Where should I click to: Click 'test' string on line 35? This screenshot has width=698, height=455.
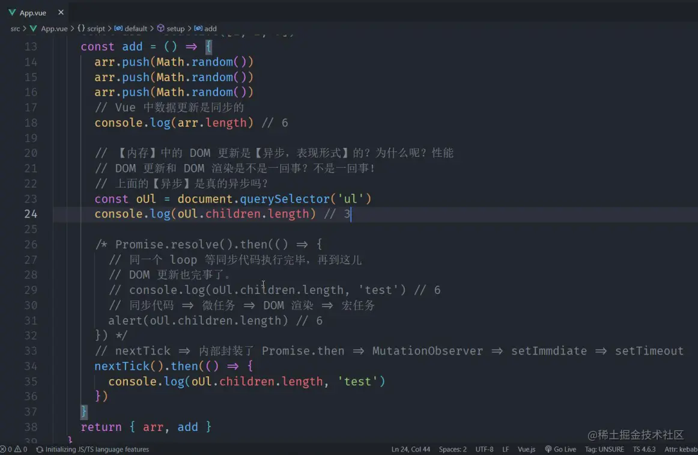[357, 382]
